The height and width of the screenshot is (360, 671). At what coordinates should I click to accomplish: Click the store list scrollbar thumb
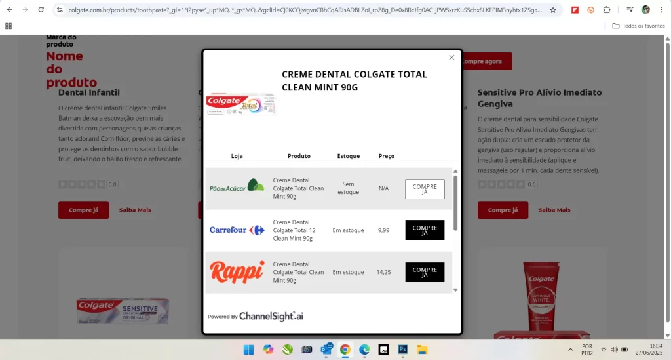click(455, 203)
